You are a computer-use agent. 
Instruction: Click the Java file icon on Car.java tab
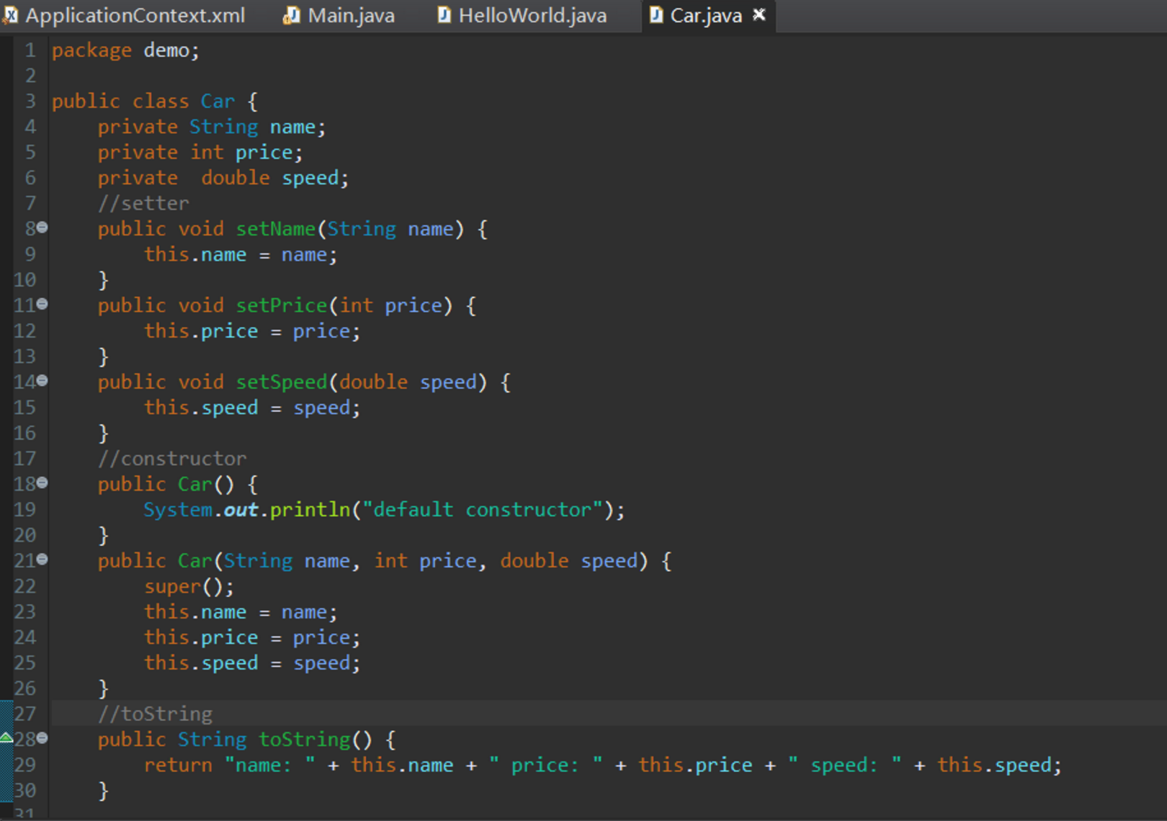656,15
